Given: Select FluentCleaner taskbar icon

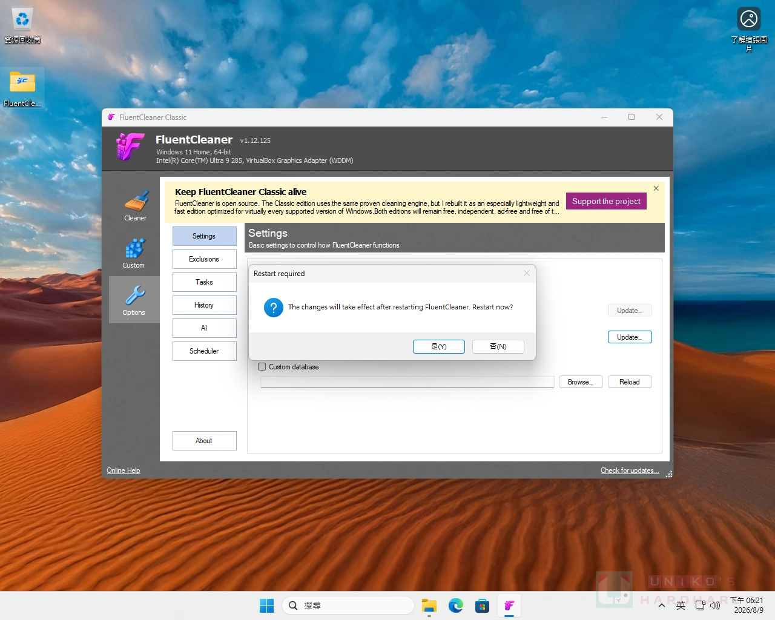Looking at the screenshot, I should 509,605.
